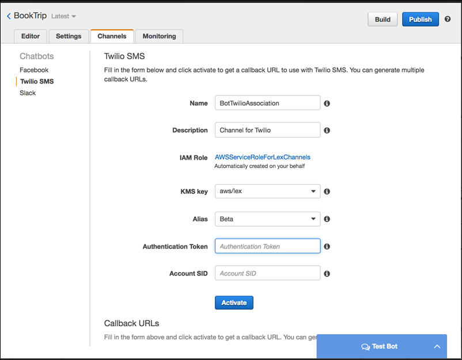This screenshot has height=360, width=462.
Task: Click info icon for Authentication Token
Action: point(327,247)
